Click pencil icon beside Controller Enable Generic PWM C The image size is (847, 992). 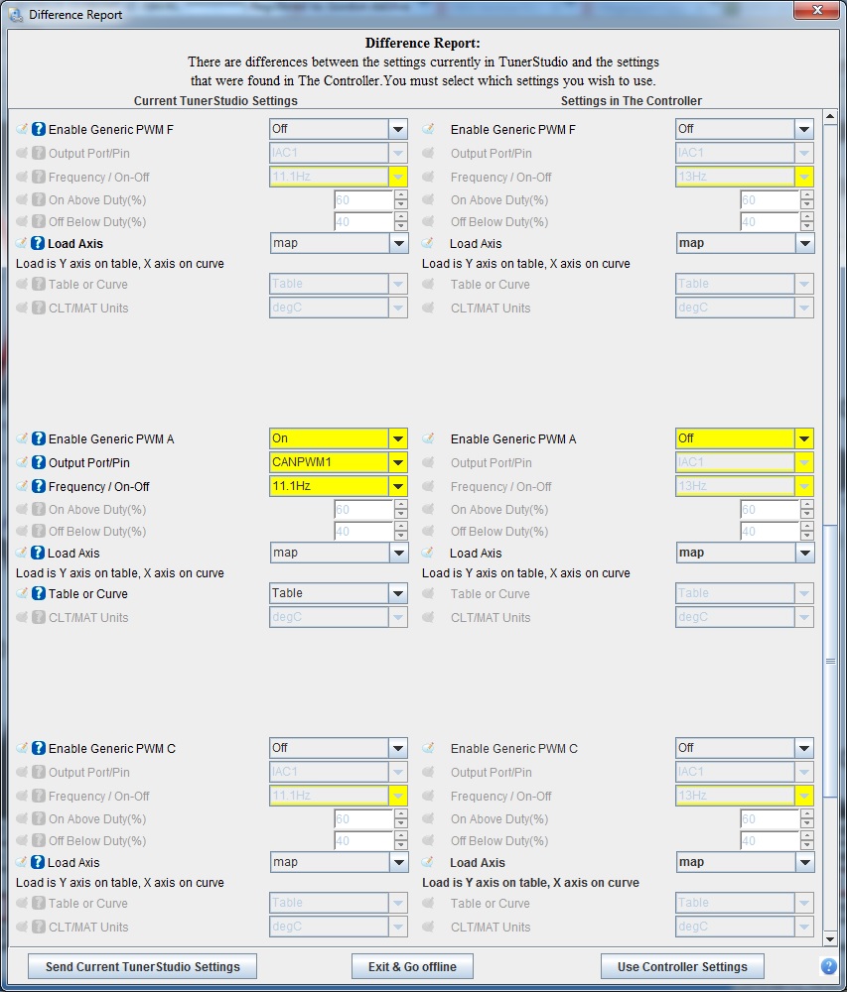[429, 748]
